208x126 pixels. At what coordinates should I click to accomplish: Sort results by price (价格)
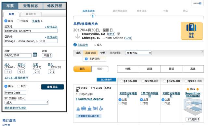pyautogui.click(x=103, y=53)
